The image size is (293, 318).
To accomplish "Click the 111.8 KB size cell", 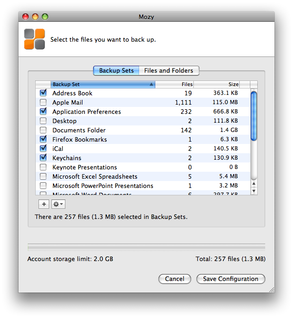I will pyautogui.click(x=225, y=121).
